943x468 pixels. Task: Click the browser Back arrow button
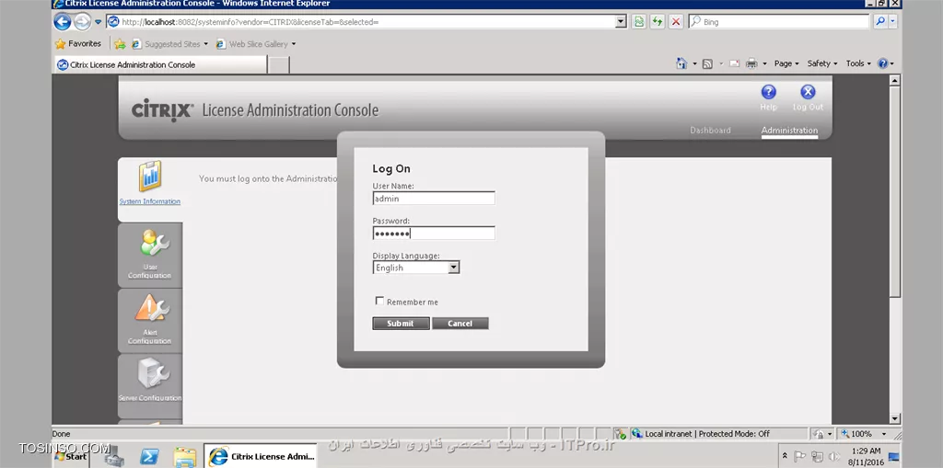[x=62, y=22]
